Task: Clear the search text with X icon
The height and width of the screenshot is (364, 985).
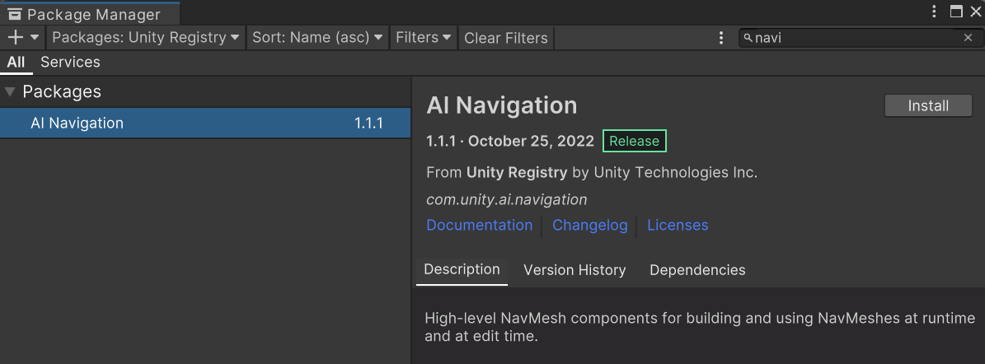Action: (968, 38)
